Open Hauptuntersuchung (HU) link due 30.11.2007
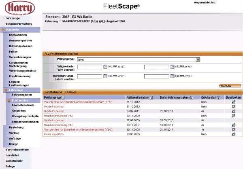 click(x=59, y=125)
